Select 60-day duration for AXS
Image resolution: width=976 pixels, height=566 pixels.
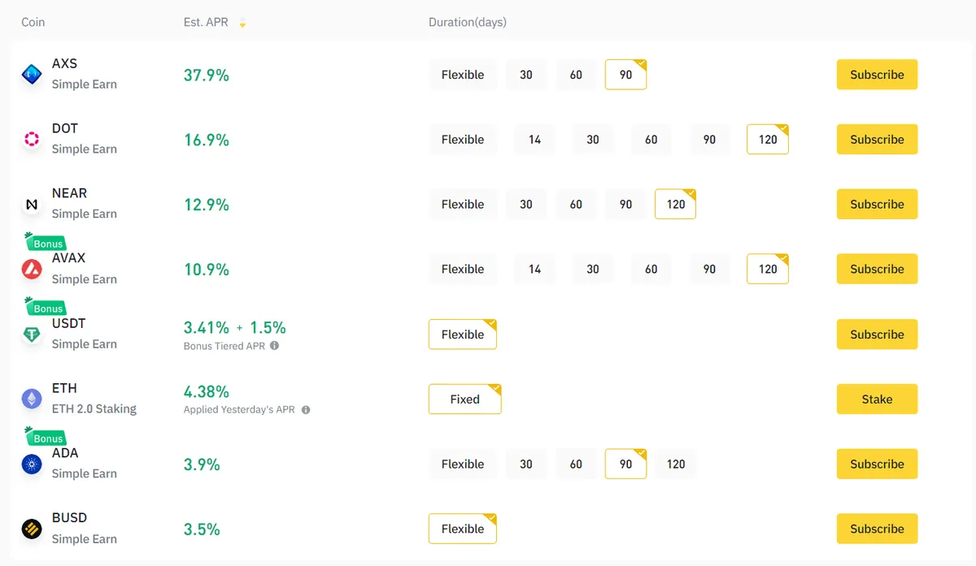click(x=576, y=75)
